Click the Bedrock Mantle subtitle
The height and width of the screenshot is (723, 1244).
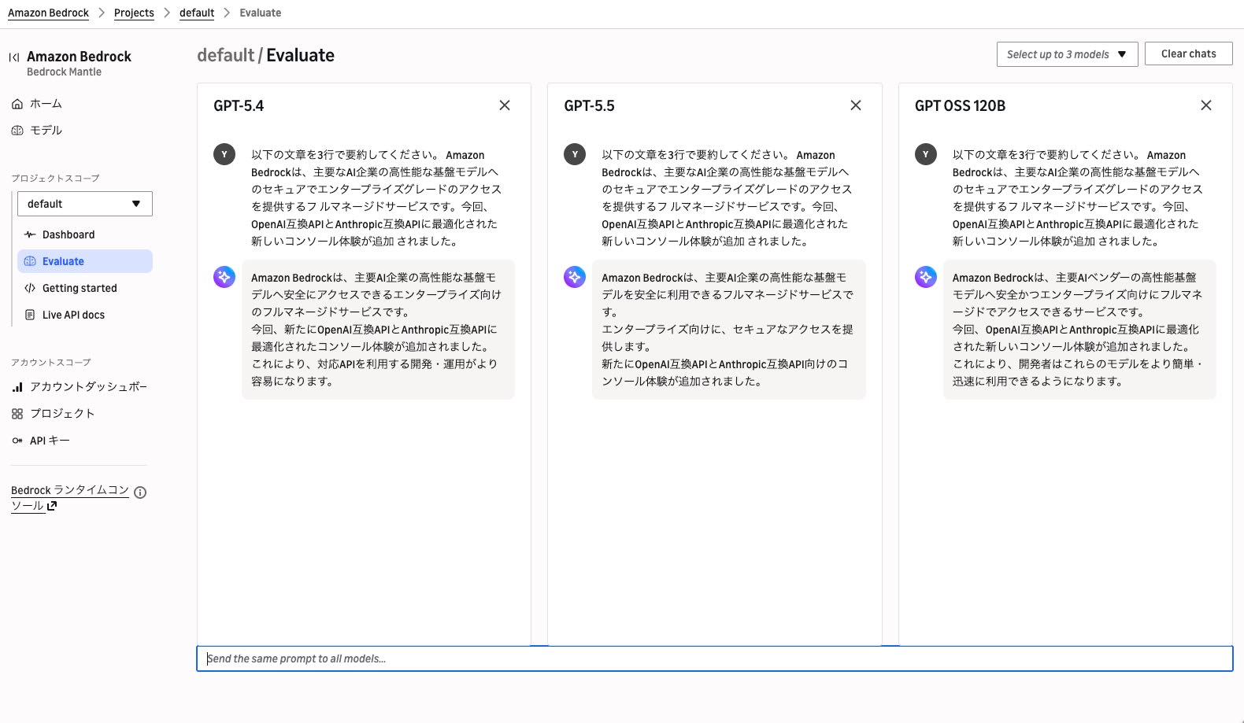(x=64, y=72)
